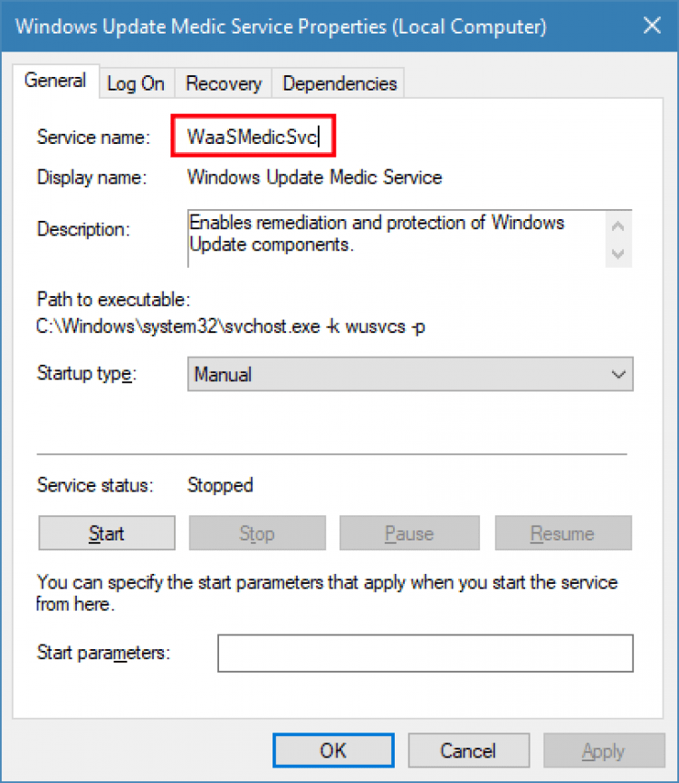Click the executable path text
The image size is (679, 783).
(x=231, y=327)
